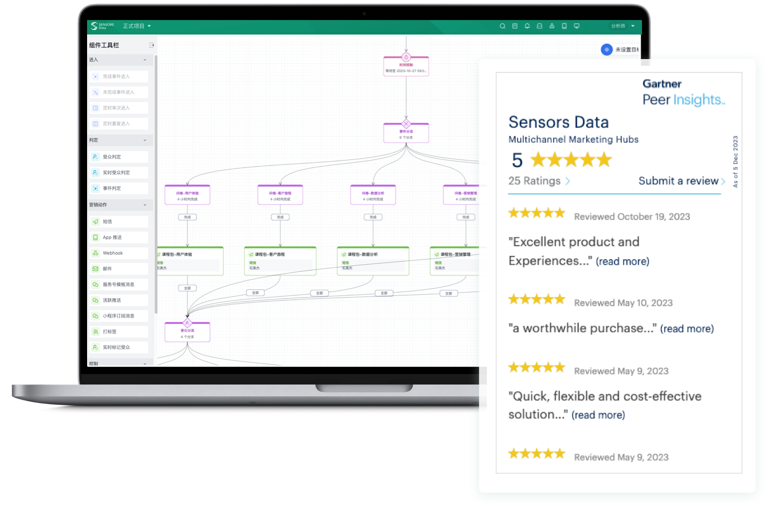Click the blue 未设置目标 target icon
767x506 pixels.
pos(607,50)
